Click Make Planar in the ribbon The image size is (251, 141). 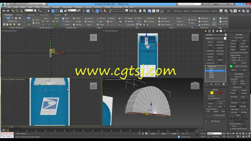(214, 21)
